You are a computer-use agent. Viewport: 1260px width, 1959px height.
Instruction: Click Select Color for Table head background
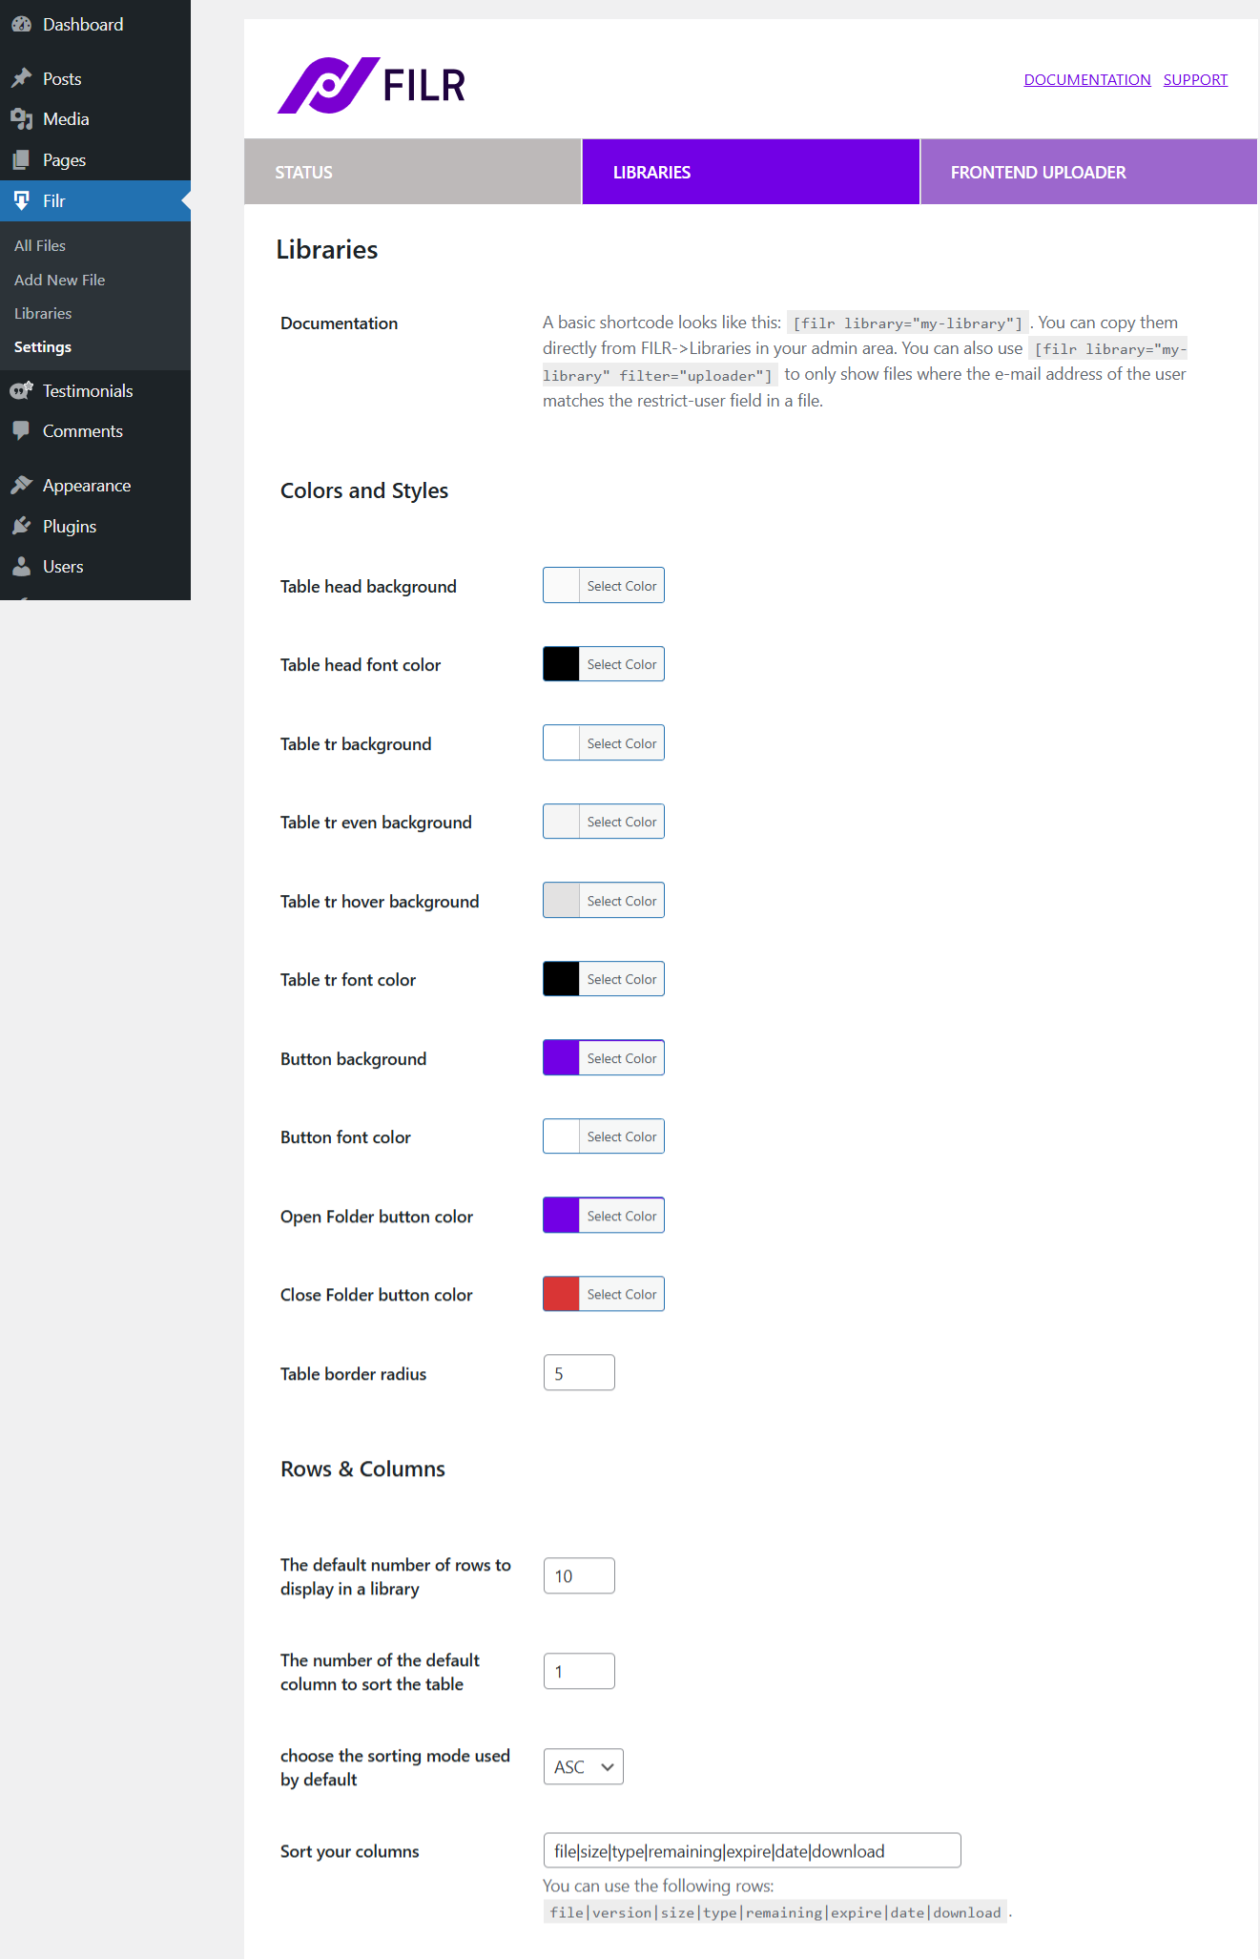621,586
